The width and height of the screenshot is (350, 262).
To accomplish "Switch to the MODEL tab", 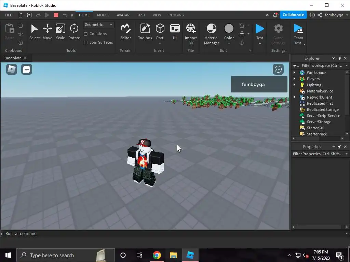I will pos(103,15).
